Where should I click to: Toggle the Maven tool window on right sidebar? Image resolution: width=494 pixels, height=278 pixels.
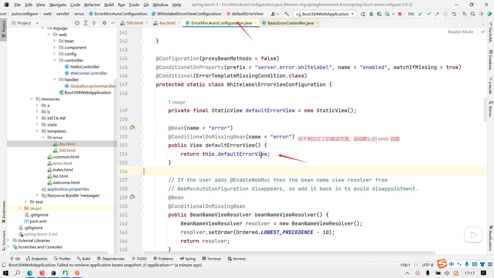490,109
